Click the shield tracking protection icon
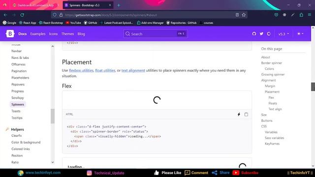Viewport: 315px width, 177px height. click(55, 15)
